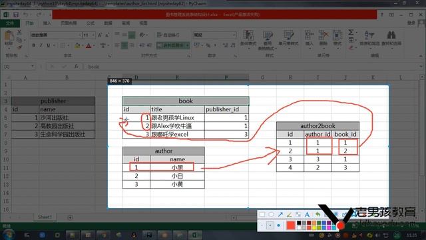This screenshot has width=426, height=240.
Task: Click the new sheet plus button
Action: click(70, 217)
